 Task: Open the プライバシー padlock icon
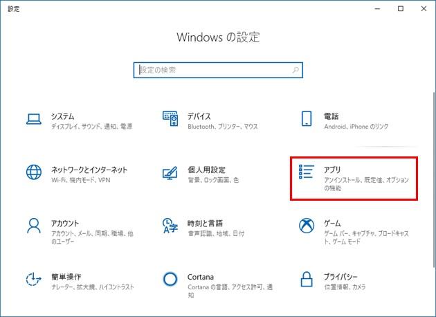[x=307, y=279]
